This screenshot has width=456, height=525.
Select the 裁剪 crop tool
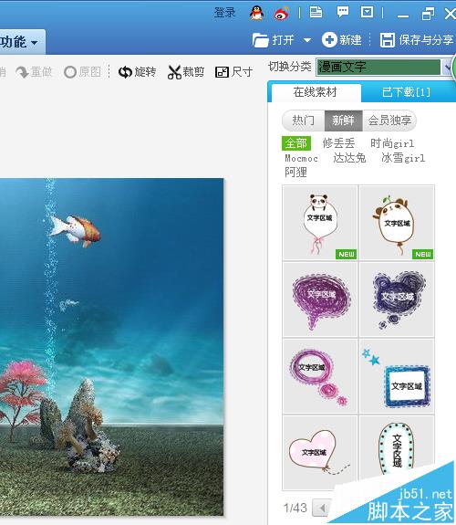tap(186, 71)
